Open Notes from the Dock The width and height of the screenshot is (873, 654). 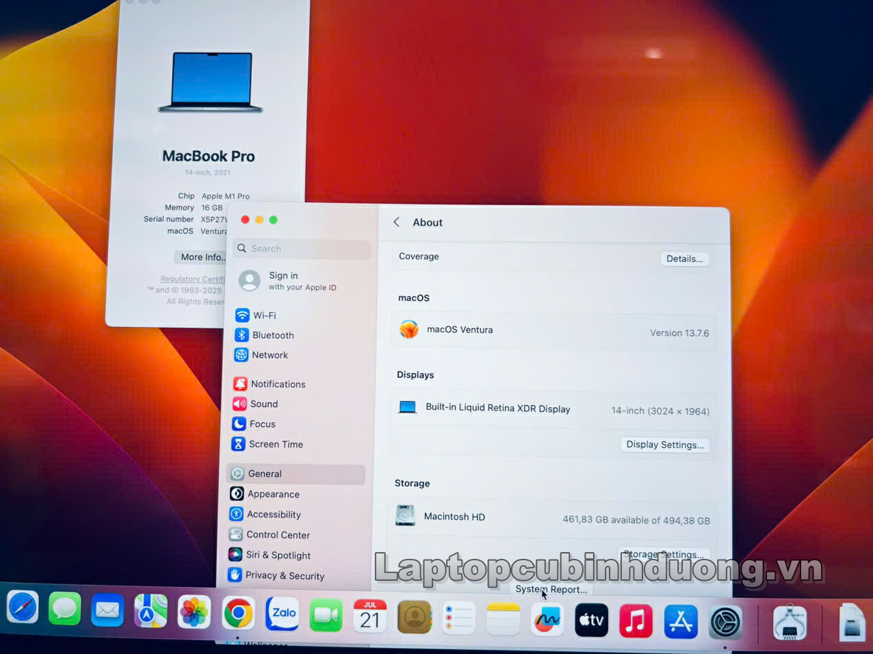pyautogui.click(x=503, y=619)
